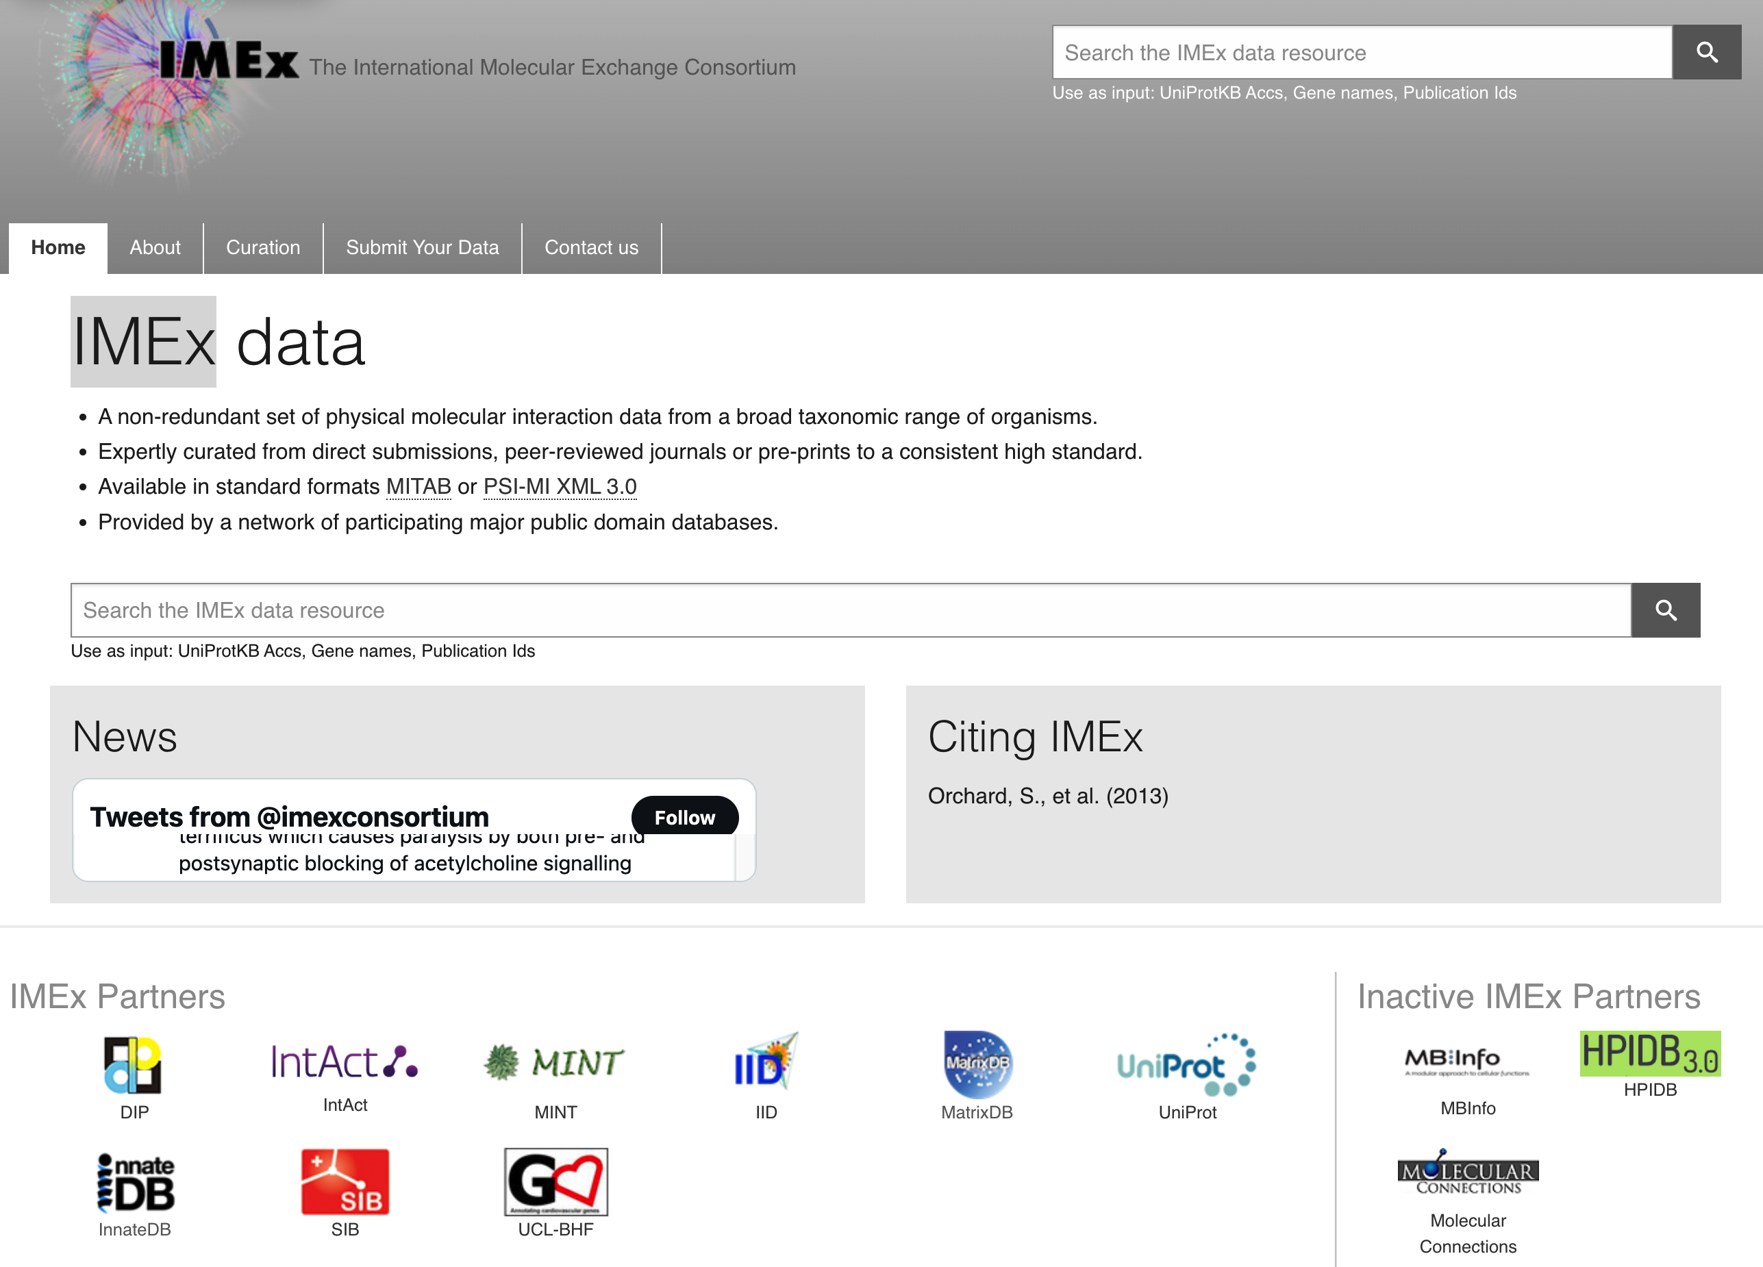Click the MINT text label

click(x=555, y=1112)
